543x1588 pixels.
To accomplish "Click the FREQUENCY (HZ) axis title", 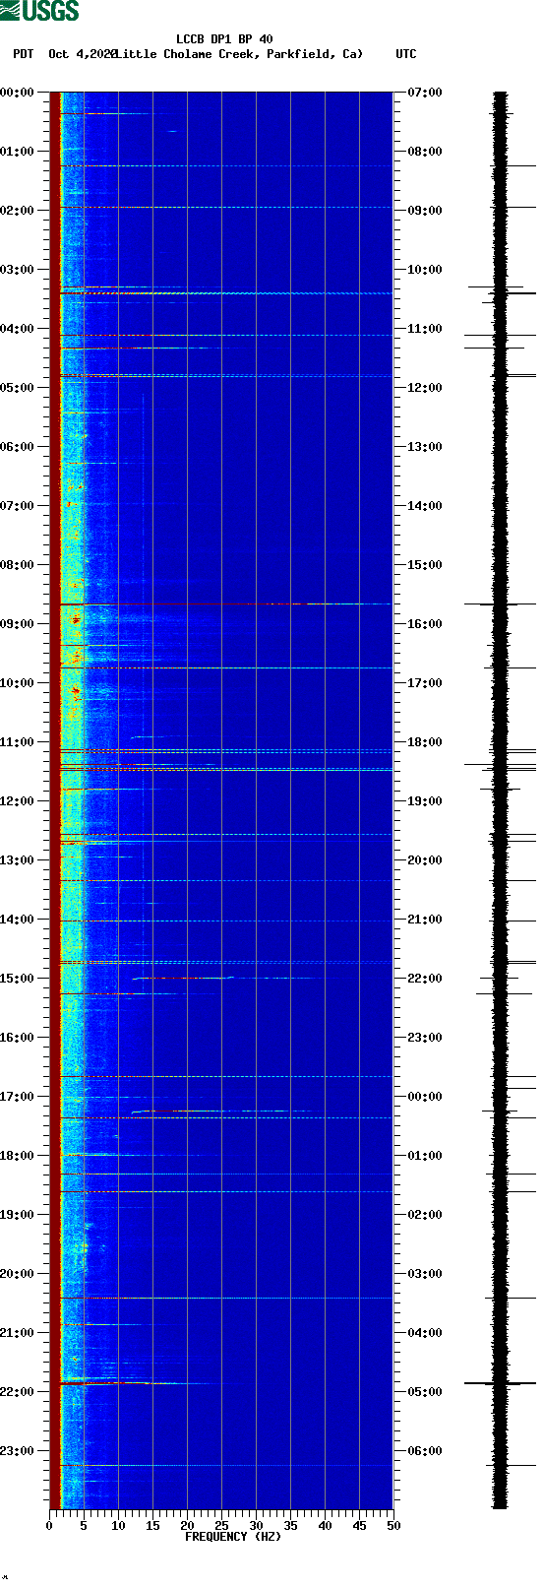I will click(232, 1536).
